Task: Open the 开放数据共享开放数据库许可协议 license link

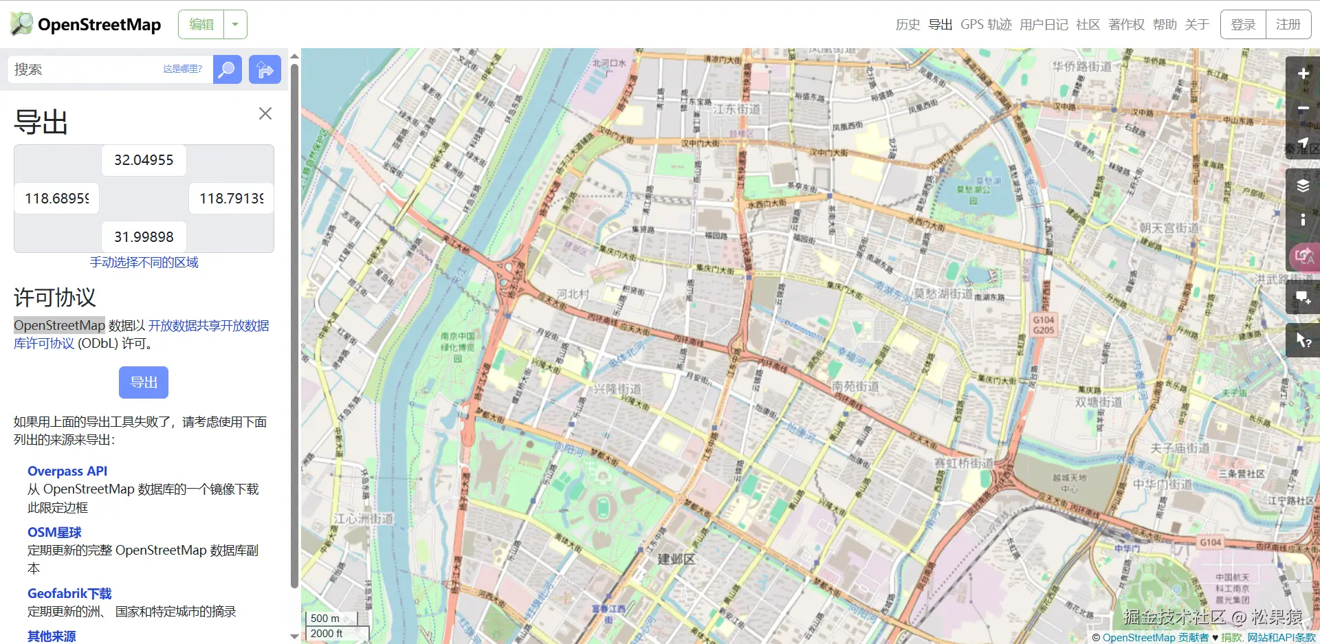Action: tap(142, 334)
